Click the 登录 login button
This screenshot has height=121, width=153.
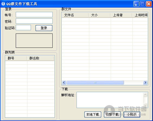(44, 28)
